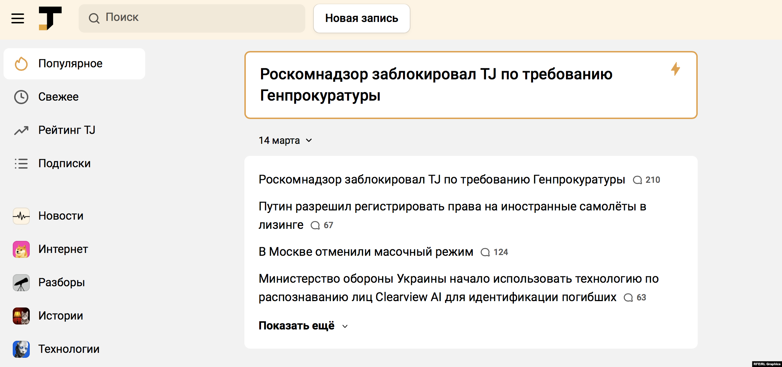This screenshot has height=367, width=782.
Task: Open the hamburger menu
Action: (x=18, y=18)
